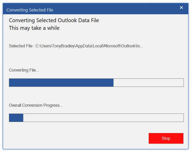Click the 'Converting Selected File' title bar text
The image size is (192, 152).
(x=30, y=10)
